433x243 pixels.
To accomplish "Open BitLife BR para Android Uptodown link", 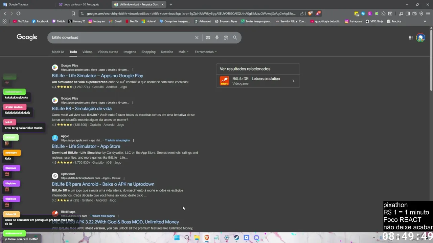I will tap(103, 184).
